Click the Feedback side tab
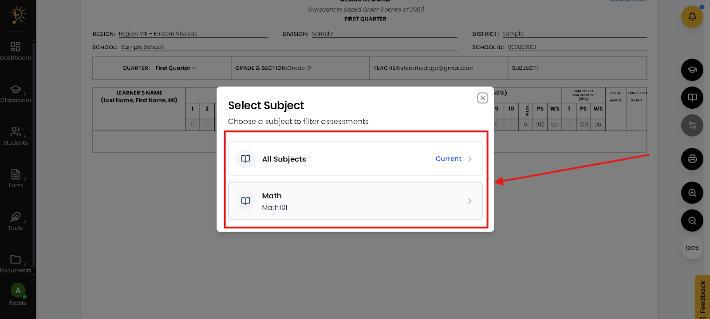This screenshot has width=710, height=319. 702,297
